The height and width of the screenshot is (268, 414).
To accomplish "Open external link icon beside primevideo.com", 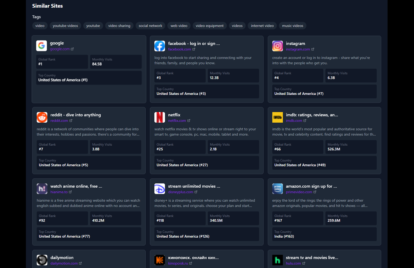I will tap(315, 192).
